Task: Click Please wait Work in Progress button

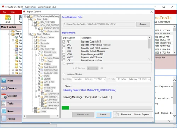Action: 133,114
